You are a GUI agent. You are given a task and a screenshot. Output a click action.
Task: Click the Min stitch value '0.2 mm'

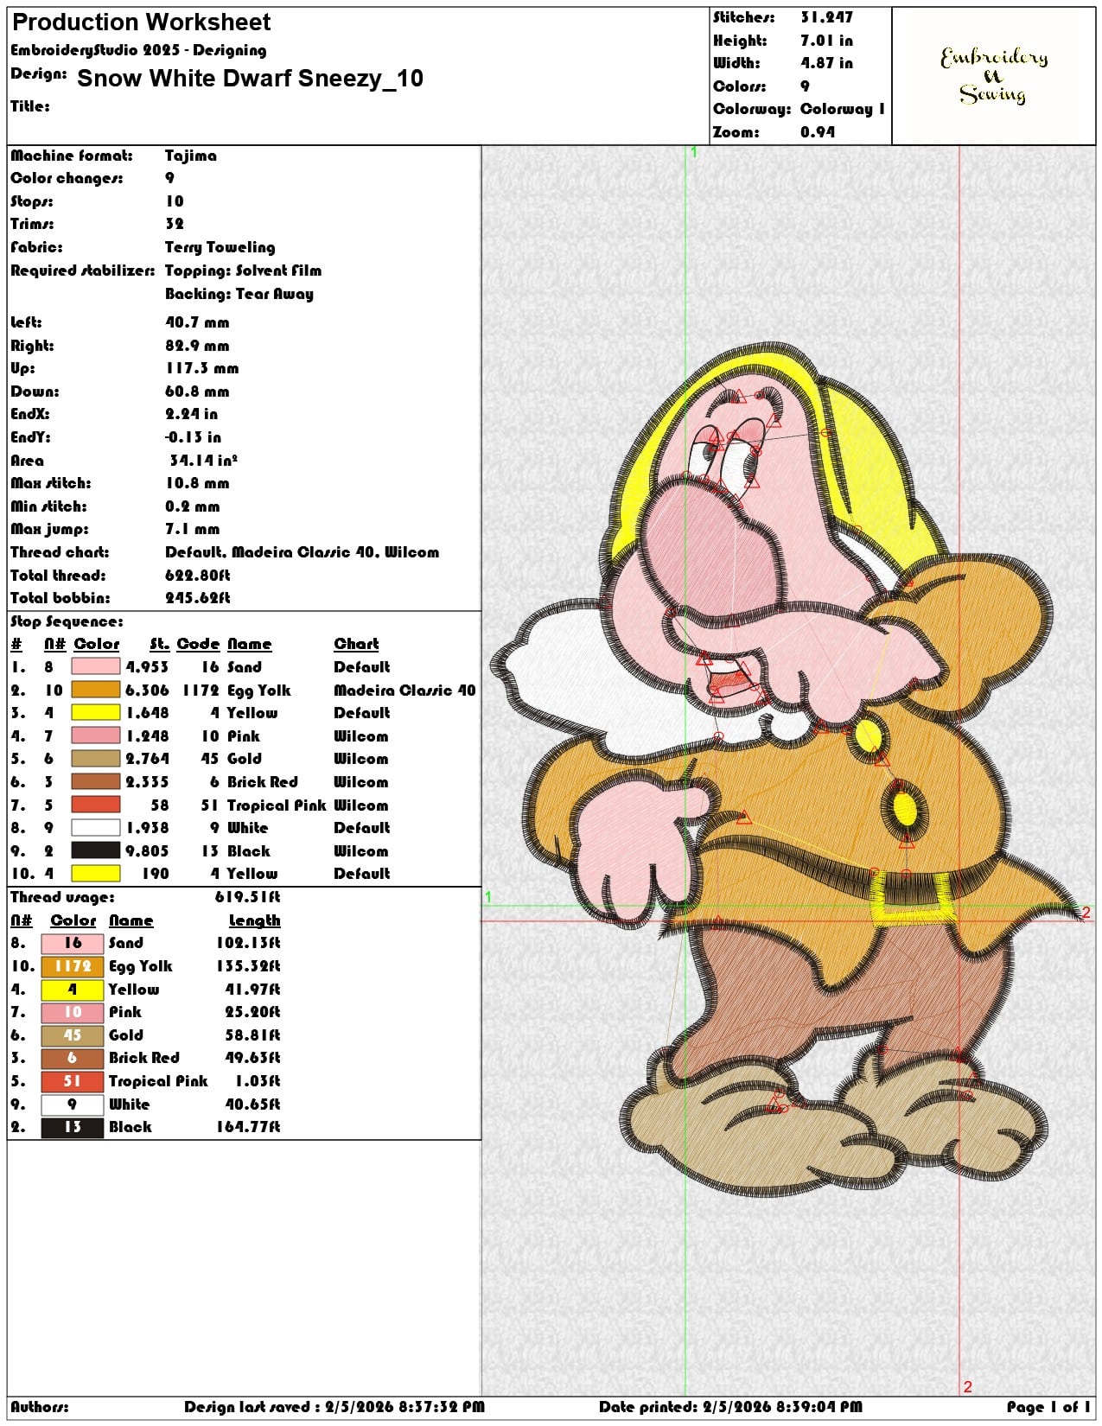coord(193,506)
